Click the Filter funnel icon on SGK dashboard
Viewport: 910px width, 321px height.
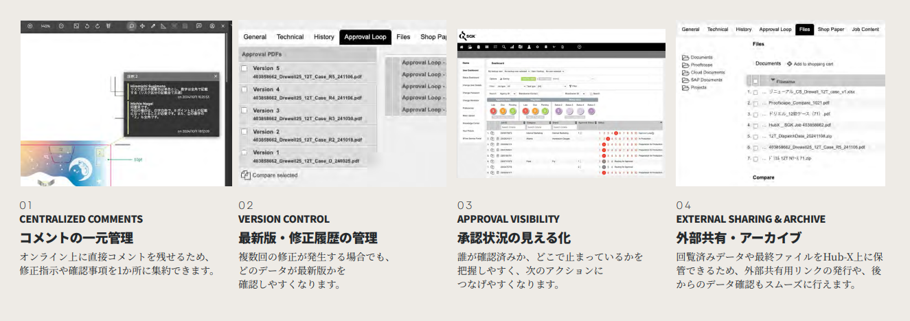570,86
